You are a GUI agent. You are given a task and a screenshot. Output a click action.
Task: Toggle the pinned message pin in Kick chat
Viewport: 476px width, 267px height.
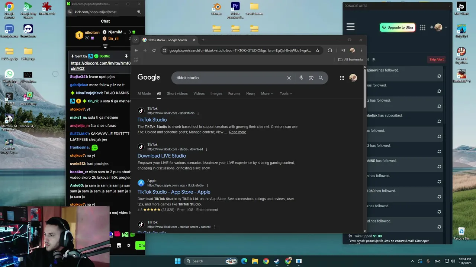click(x=126, y=56)
